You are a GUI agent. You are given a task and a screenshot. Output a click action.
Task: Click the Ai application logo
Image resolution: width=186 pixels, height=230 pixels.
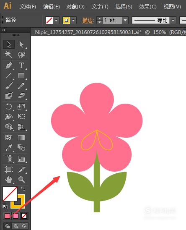pyautogui.click(x=7, y=6)
